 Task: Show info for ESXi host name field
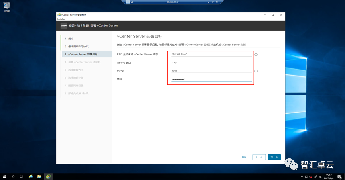(256, 55)
